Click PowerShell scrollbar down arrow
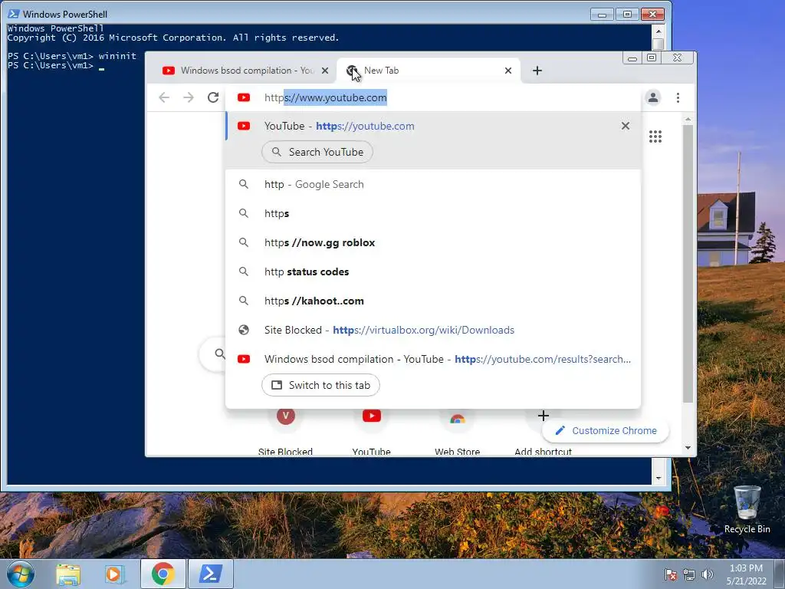Image resolution: width=785 pixels, height=589 pixels. point(659,479)
